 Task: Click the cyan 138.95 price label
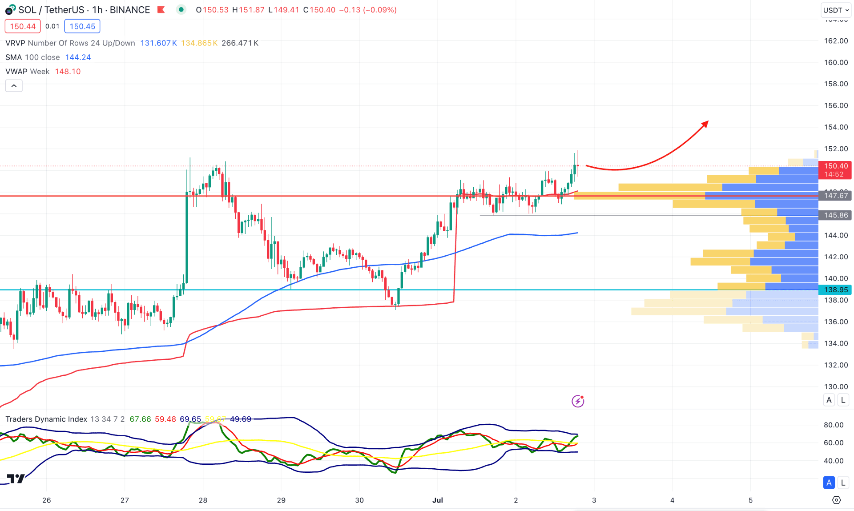coord(835,290)
